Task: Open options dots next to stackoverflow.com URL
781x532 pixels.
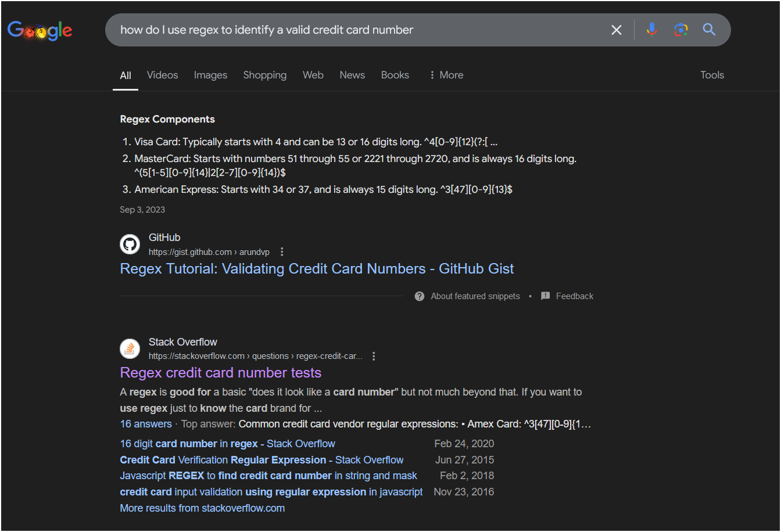Action: tap(374, 357)
